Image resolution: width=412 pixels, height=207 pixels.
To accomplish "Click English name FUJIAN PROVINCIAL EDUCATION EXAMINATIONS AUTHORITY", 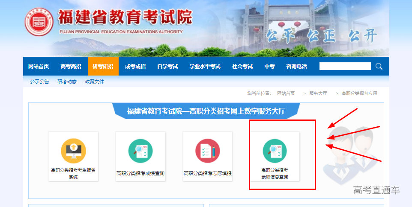I will 121,32.
